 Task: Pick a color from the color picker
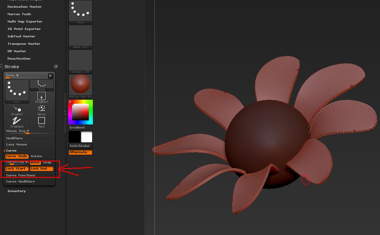[80, 112]
